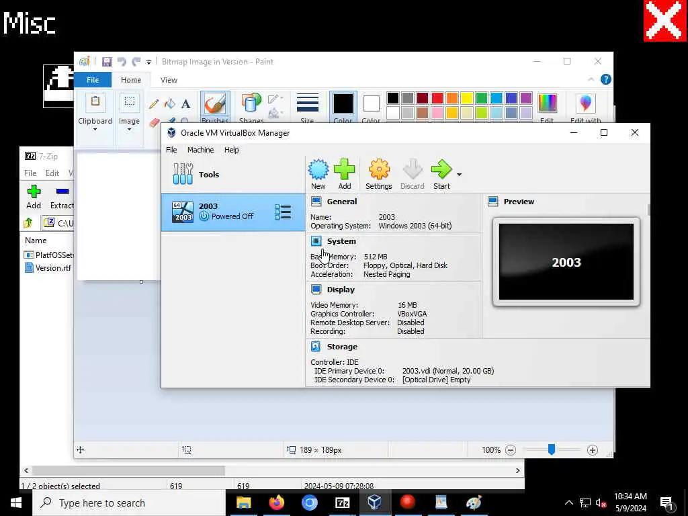The width and height of the screenshot is (688, 516).
Task: Select Color 1 black box in Paint
Action: point(343,107)
